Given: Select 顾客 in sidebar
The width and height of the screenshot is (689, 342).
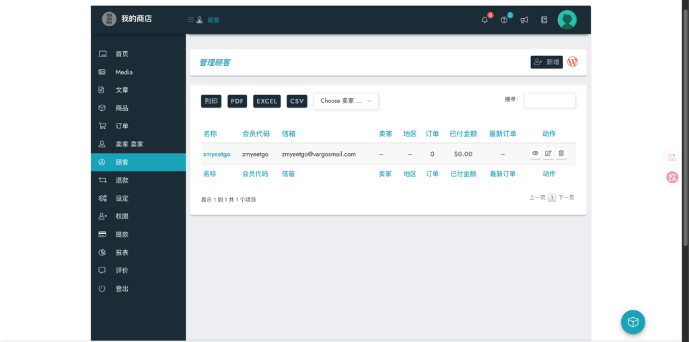Looking at the screenshot, I should (138, 162).
